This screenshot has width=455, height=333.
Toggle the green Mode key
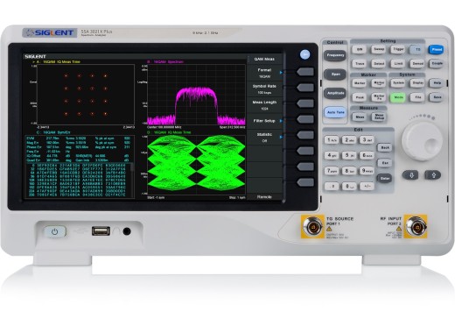coord(398,97)
